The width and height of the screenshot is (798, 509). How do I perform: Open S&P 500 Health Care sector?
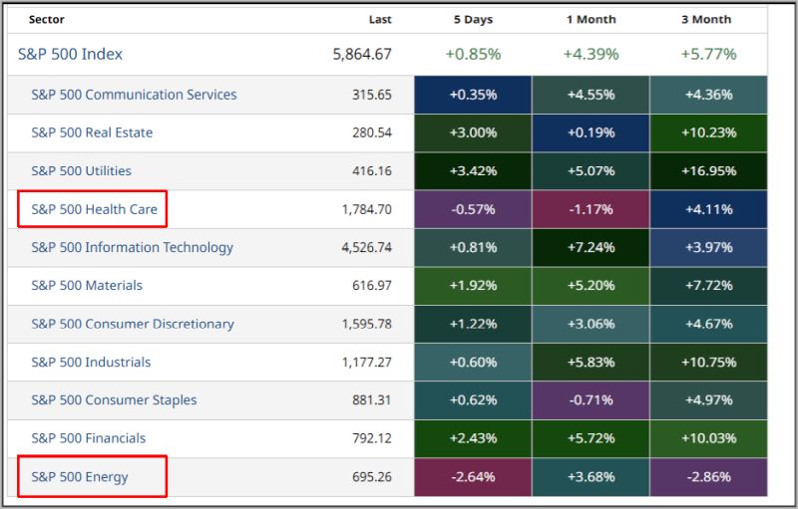coord(94,209)
